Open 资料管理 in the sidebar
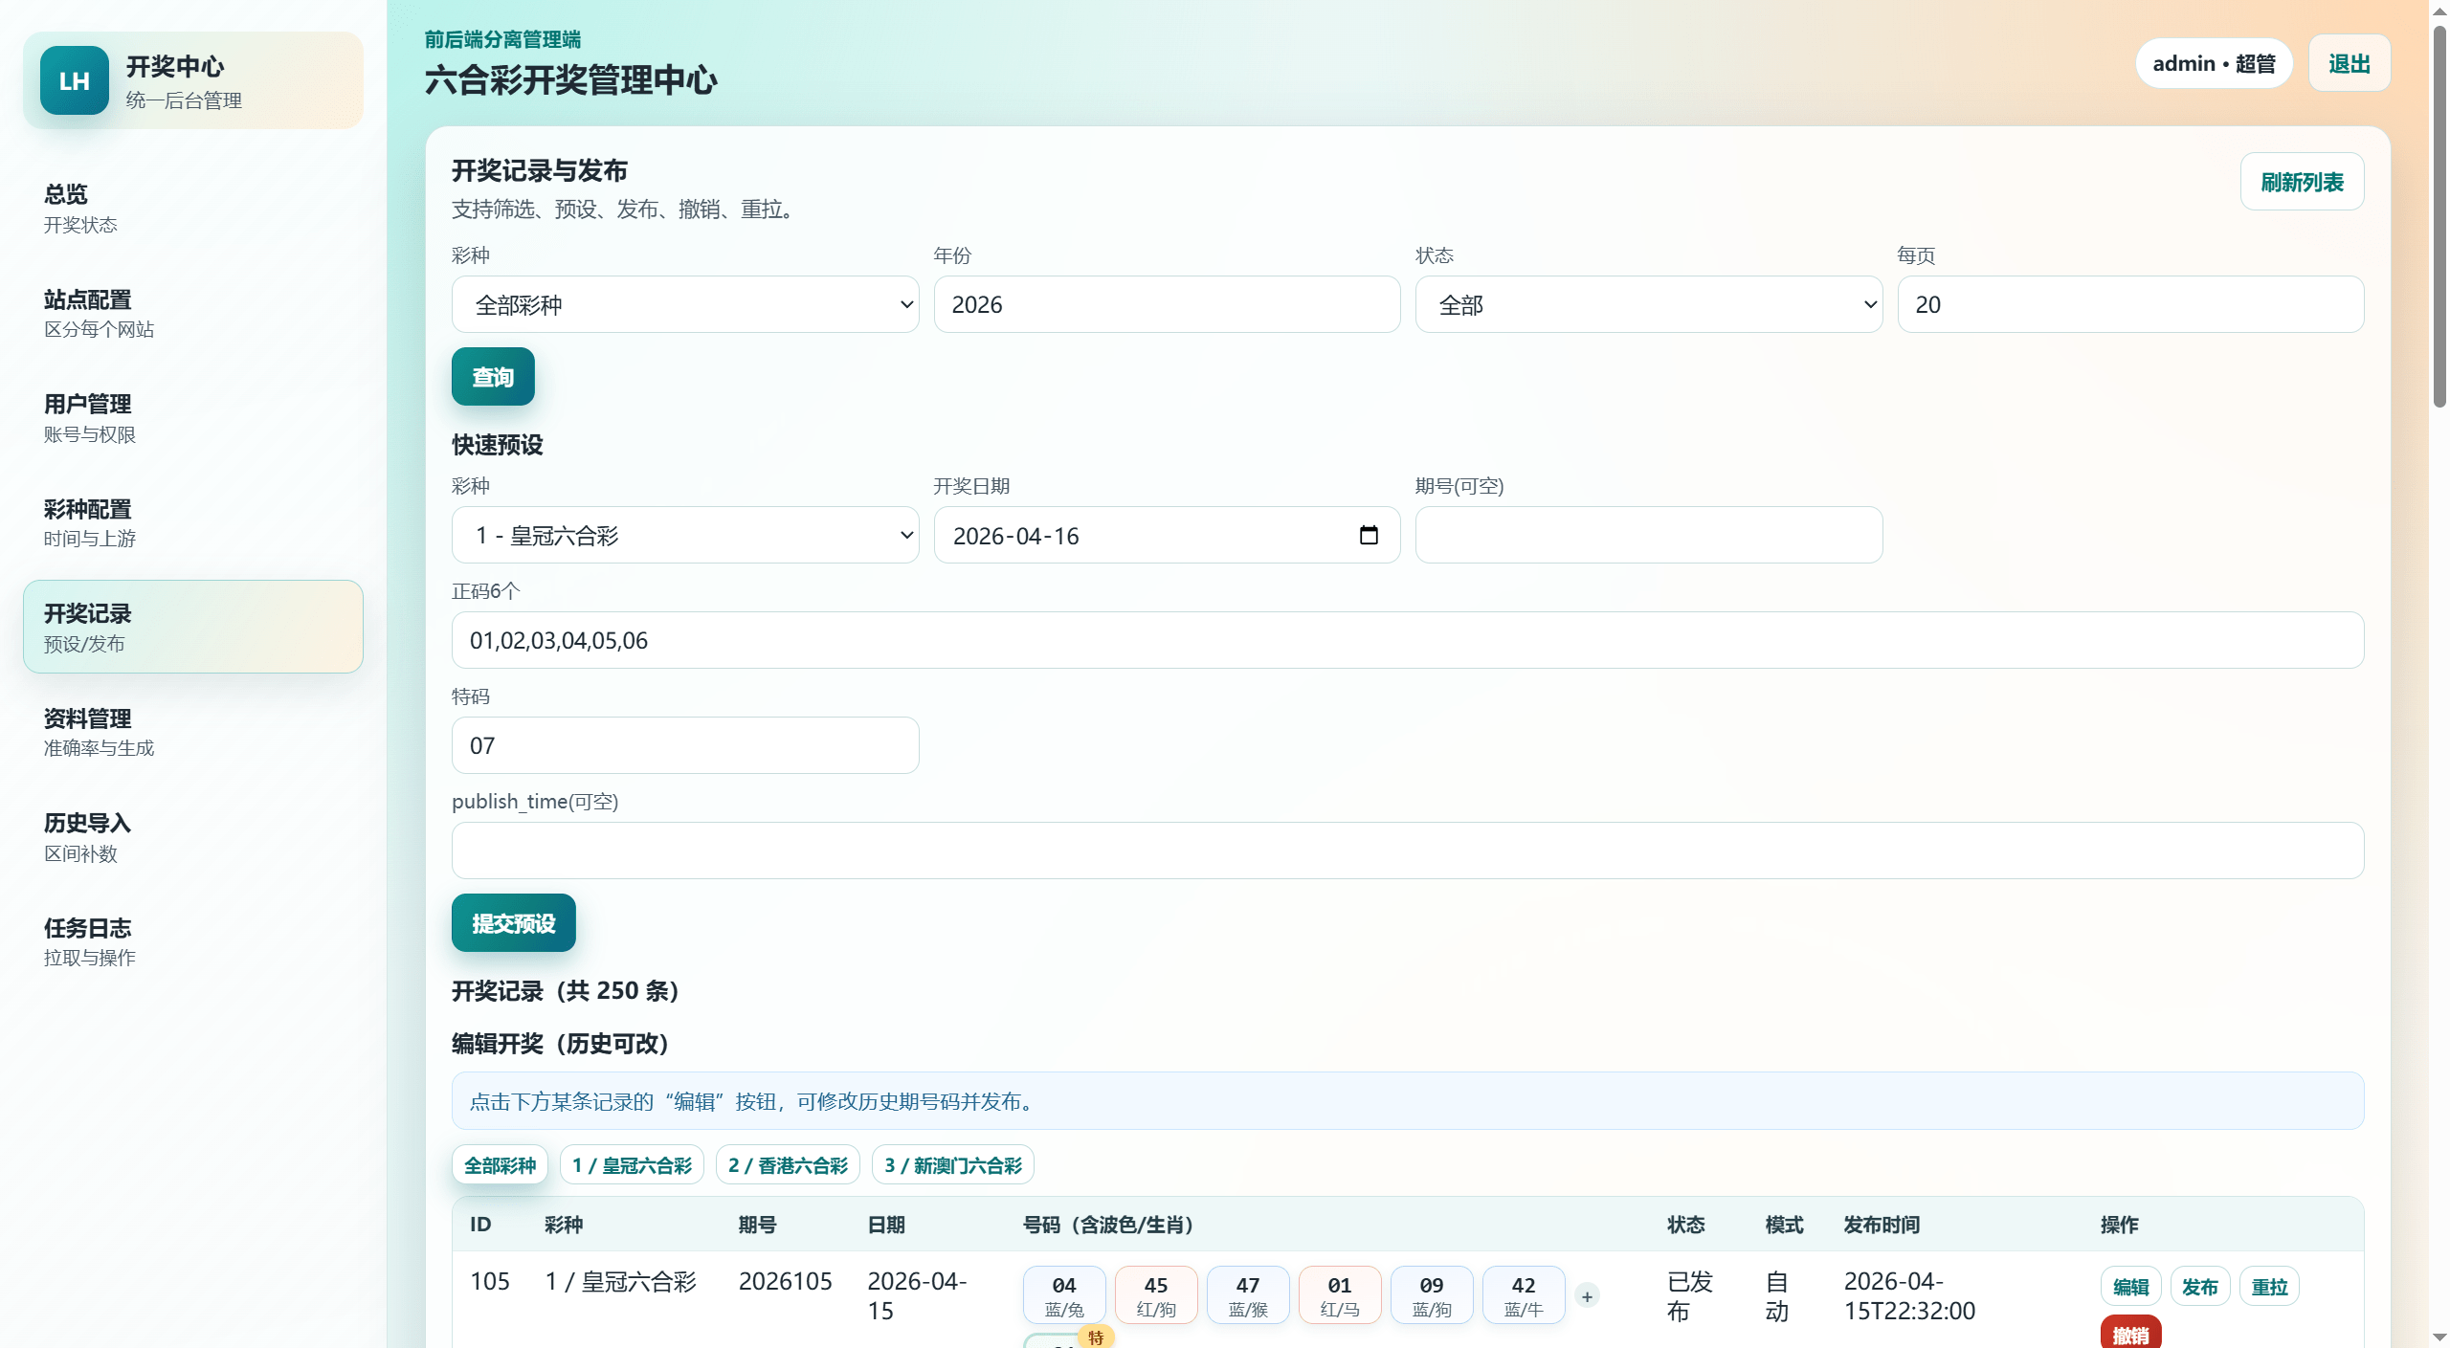The image size is (2450, 1348). [193, 732]
